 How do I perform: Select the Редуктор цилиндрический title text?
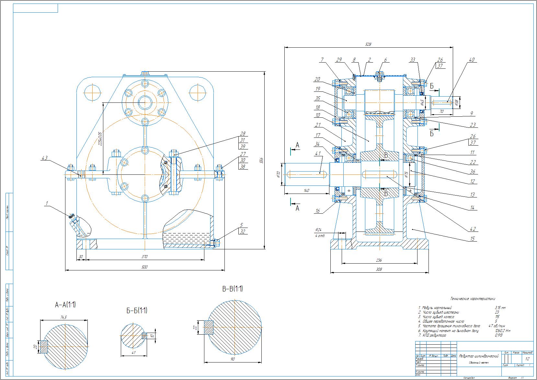coord(479,356)
